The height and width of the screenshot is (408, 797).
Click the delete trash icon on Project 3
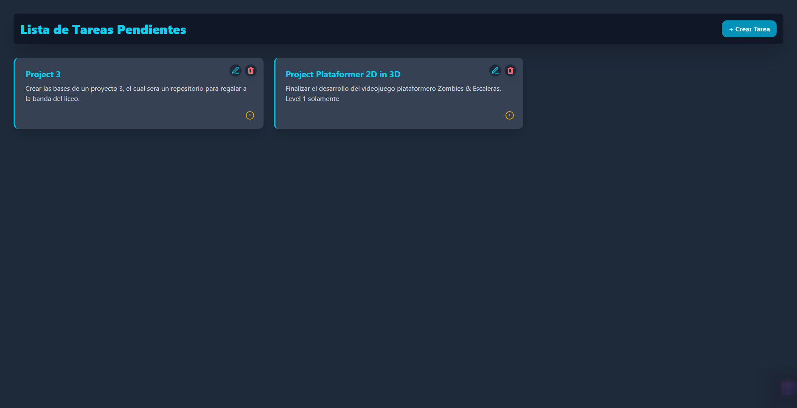click(250, 70)
